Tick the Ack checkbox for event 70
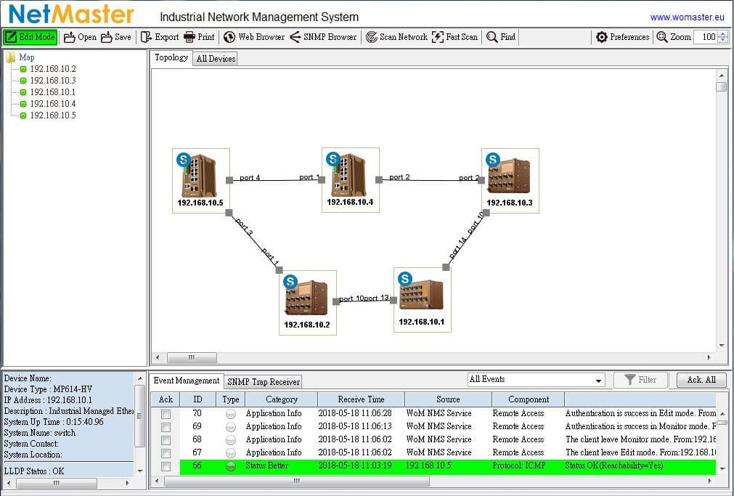Image resolution: width=734 pixels, height=496 pixels. (x=166, y=414)
